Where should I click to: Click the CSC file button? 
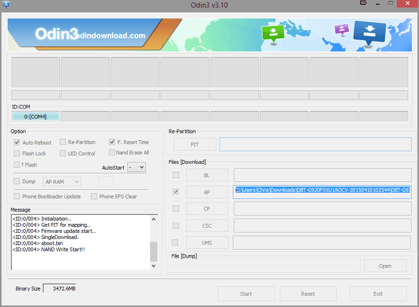(207, 226)
